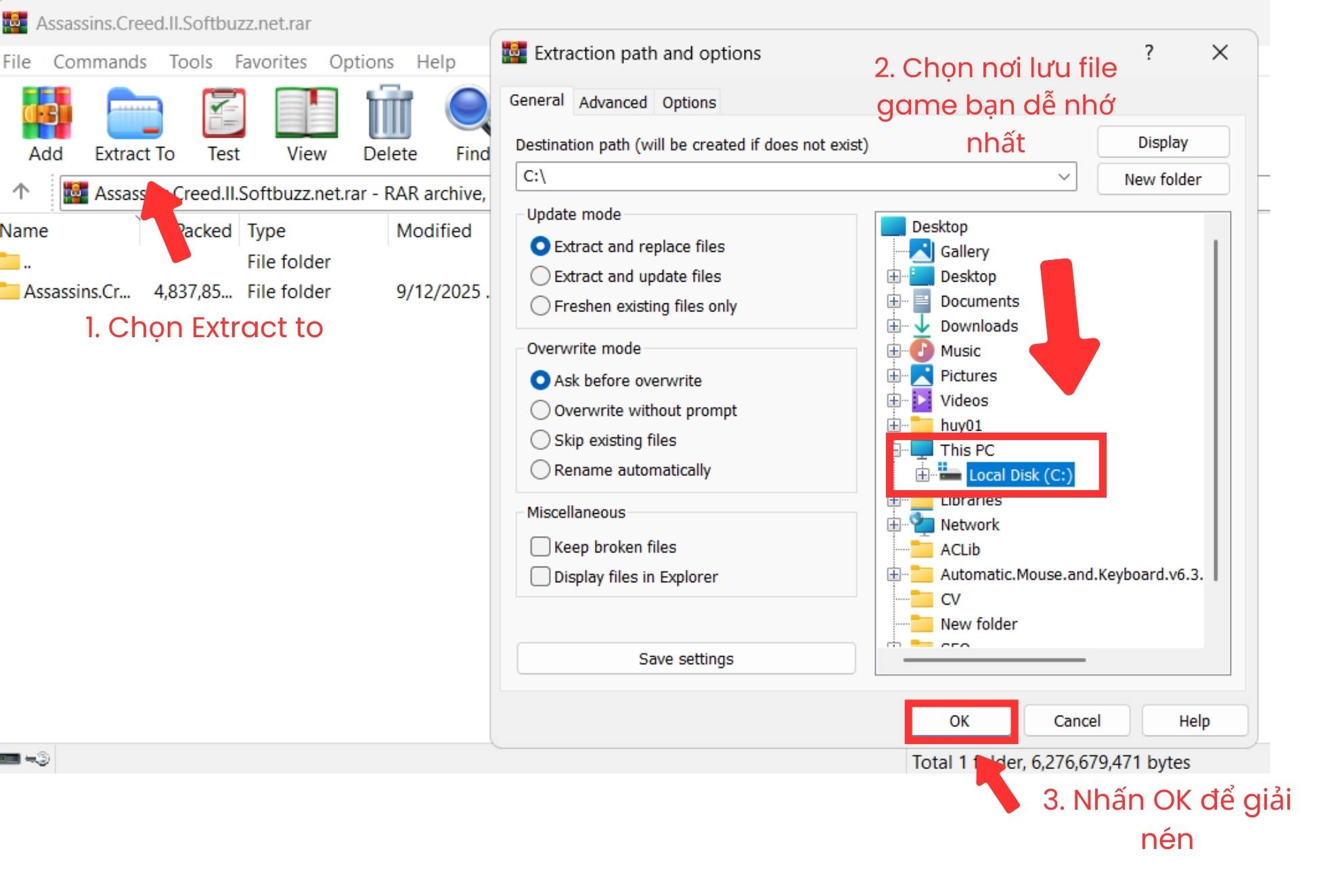Select the Downloads arrow icon

click(921, 326)
